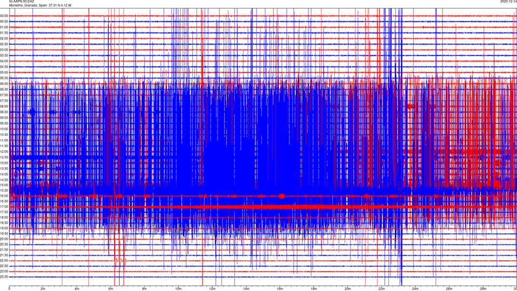This screenshot has height=291, width=517.
Task: Select the 21:00 time row label
Action: pyautogui.click(x=4, y=250)
